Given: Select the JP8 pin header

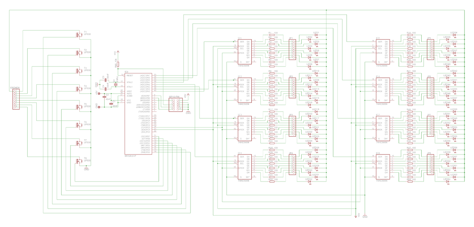Looking at the screenshot, I should pyautogui.click(x=430, y=165).
